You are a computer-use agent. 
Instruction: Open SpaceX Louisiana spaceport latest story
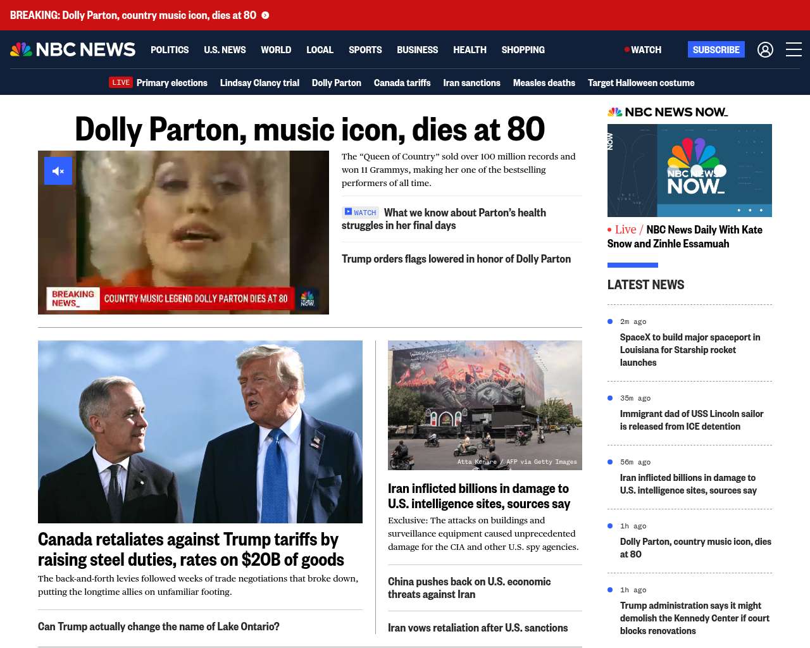(x=690, y=350)
